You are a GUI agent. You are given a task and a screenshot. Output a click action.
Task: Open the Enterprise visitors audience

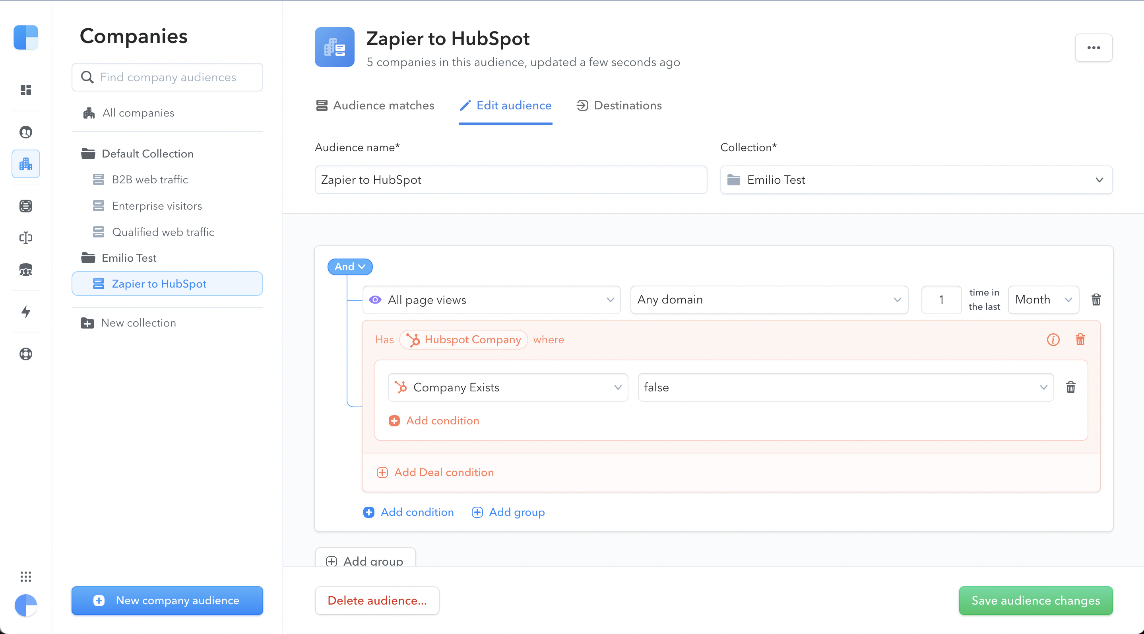147,206
